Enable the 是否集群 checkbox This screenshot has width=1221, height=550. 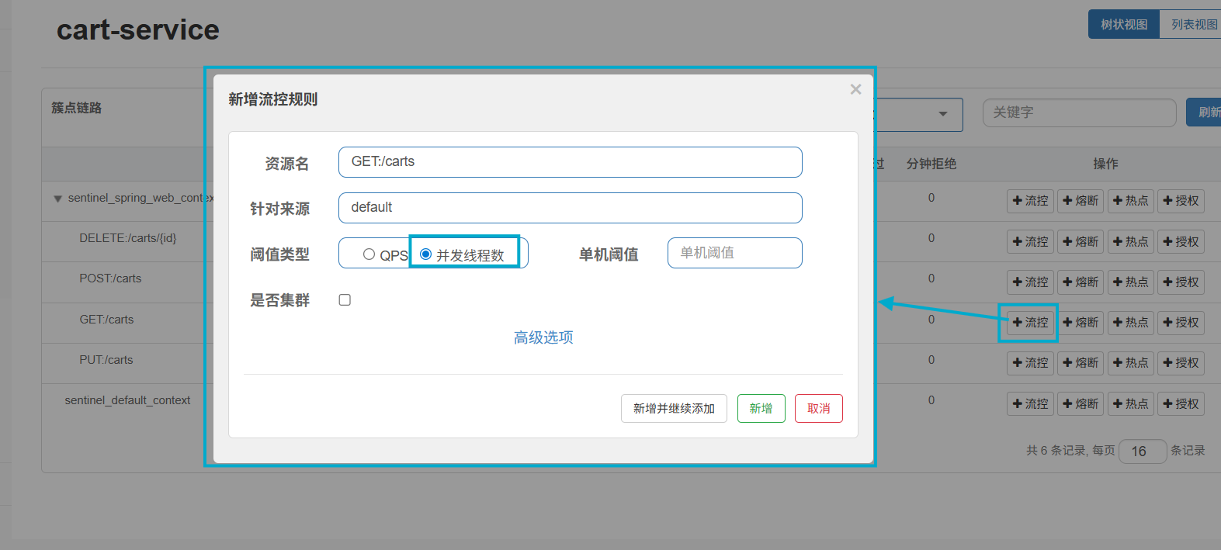point(345,300)
